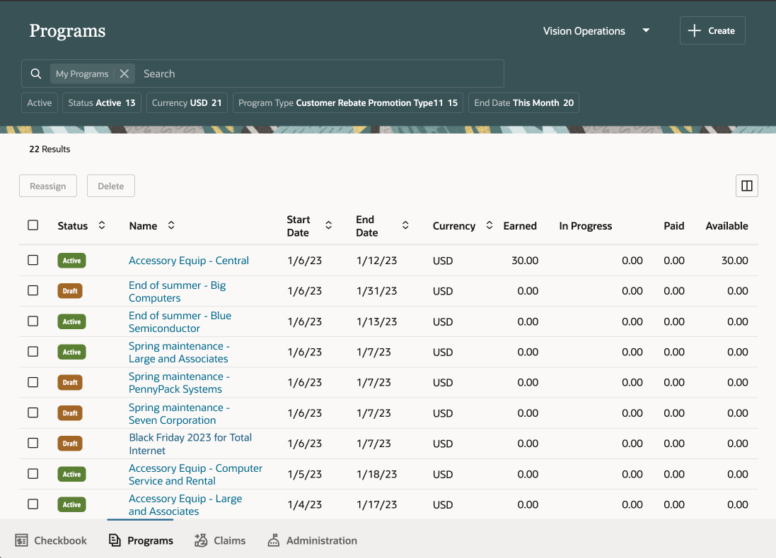Click the search magnifier icon
Image resolution: width=776 pixels, height=558 pixels.
[x=35, y=73]
